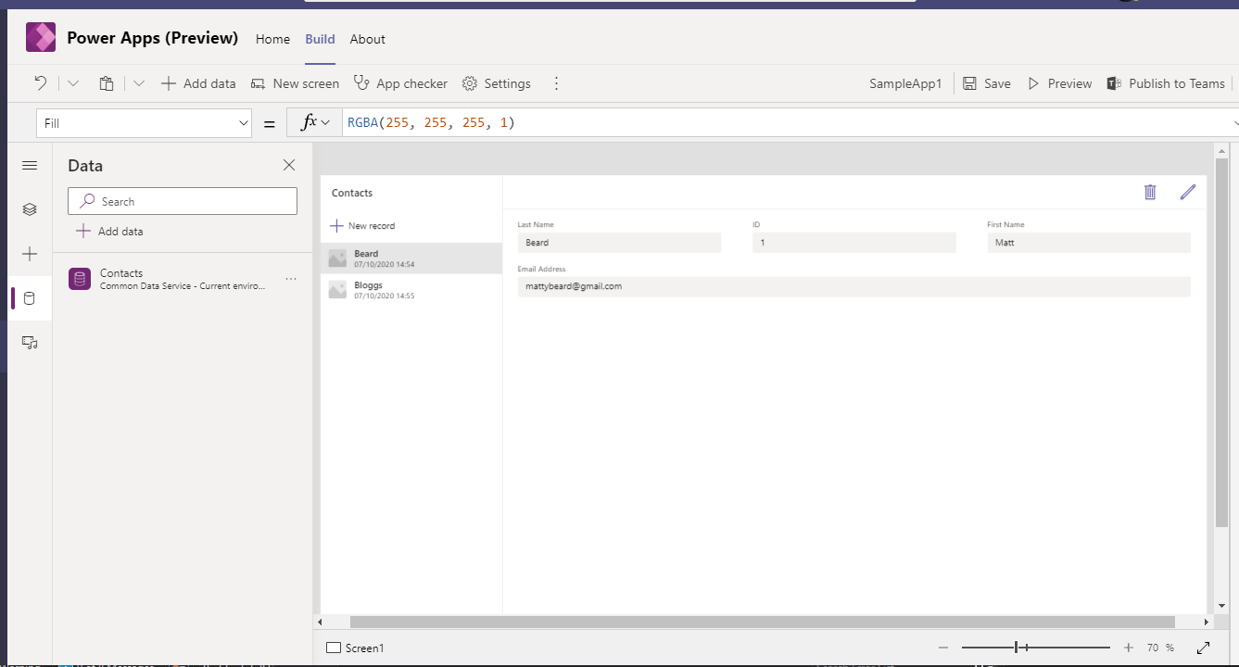Open the Fill property dropdown

point(144,123)
